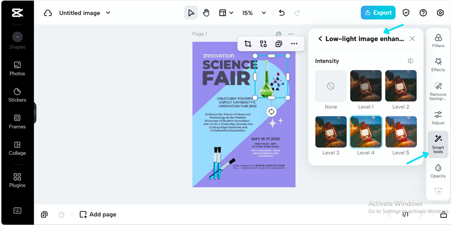Duplicate page using bottom-left icon
451x225 pixels.
tap(44, 214)
